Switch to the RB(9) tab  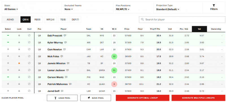[x=38, y=19]
